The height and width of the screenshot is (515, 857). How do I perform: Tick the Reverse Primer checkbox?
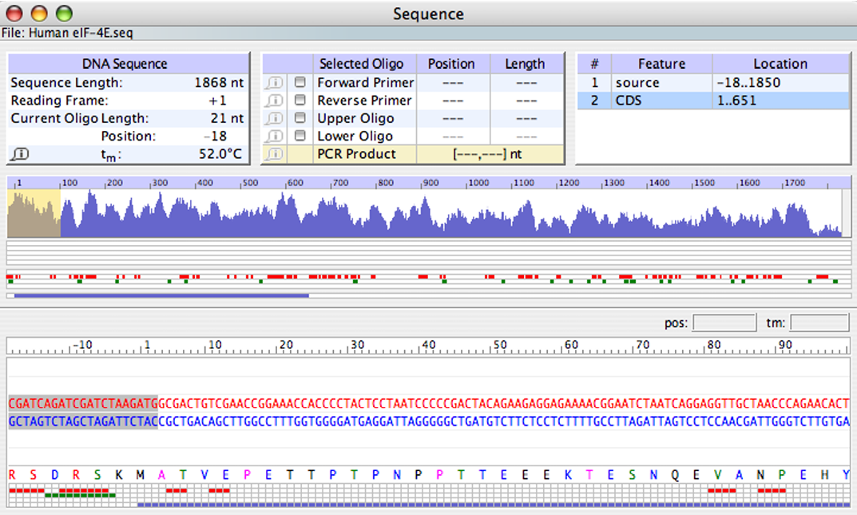pyautogui.click(x=300, y=100)
